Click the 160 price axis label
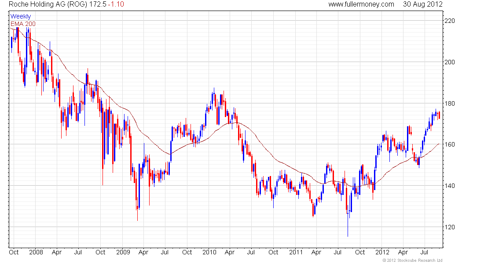Image resolution: width=484 pixels, height=264 pixels. coord(449,144)
